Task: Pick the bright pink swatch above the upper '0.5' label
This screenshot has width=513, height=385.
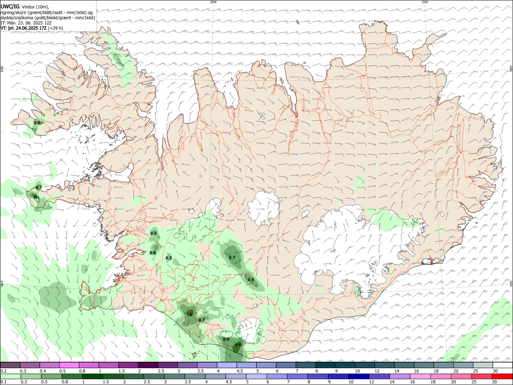Action: pyautogui.click(x=69, y=365)
